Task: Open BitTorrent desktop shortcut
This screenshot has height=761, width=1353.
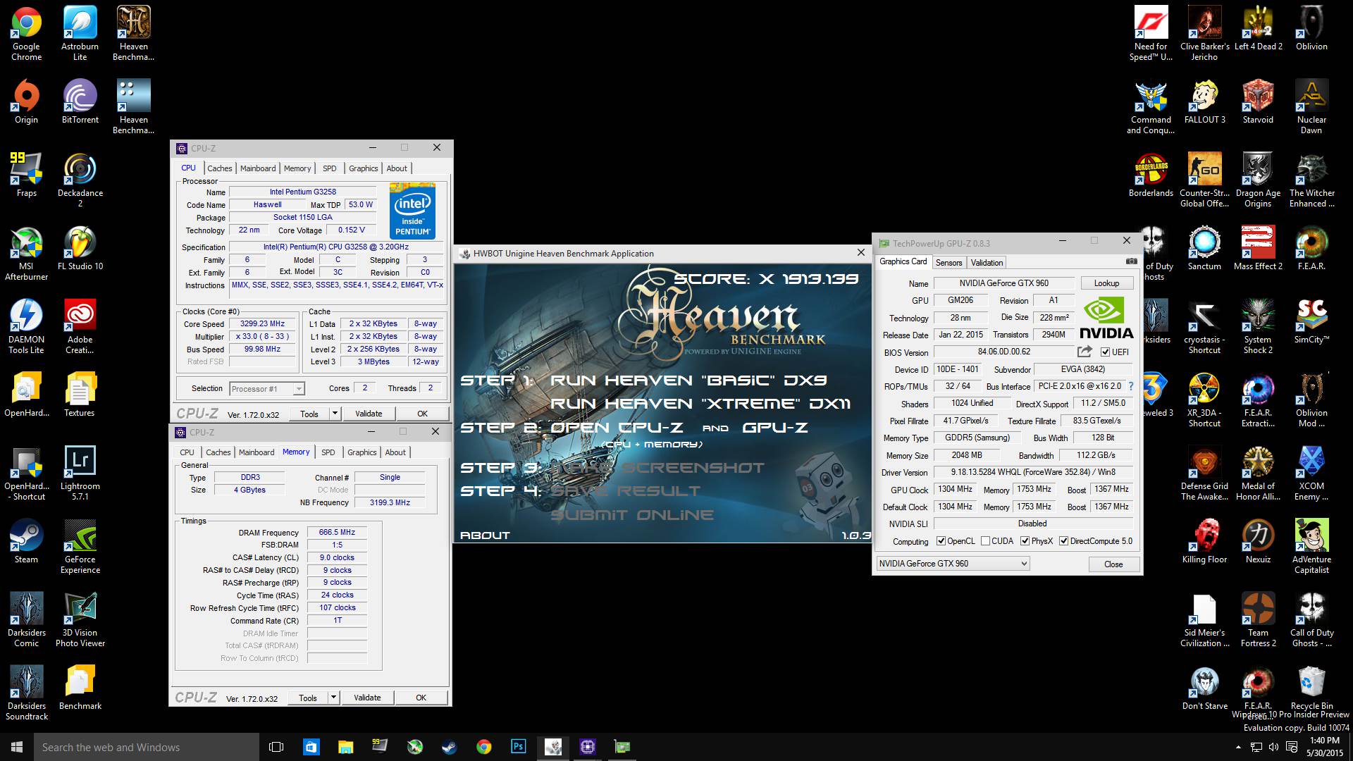Action: (x=80, y=101)
